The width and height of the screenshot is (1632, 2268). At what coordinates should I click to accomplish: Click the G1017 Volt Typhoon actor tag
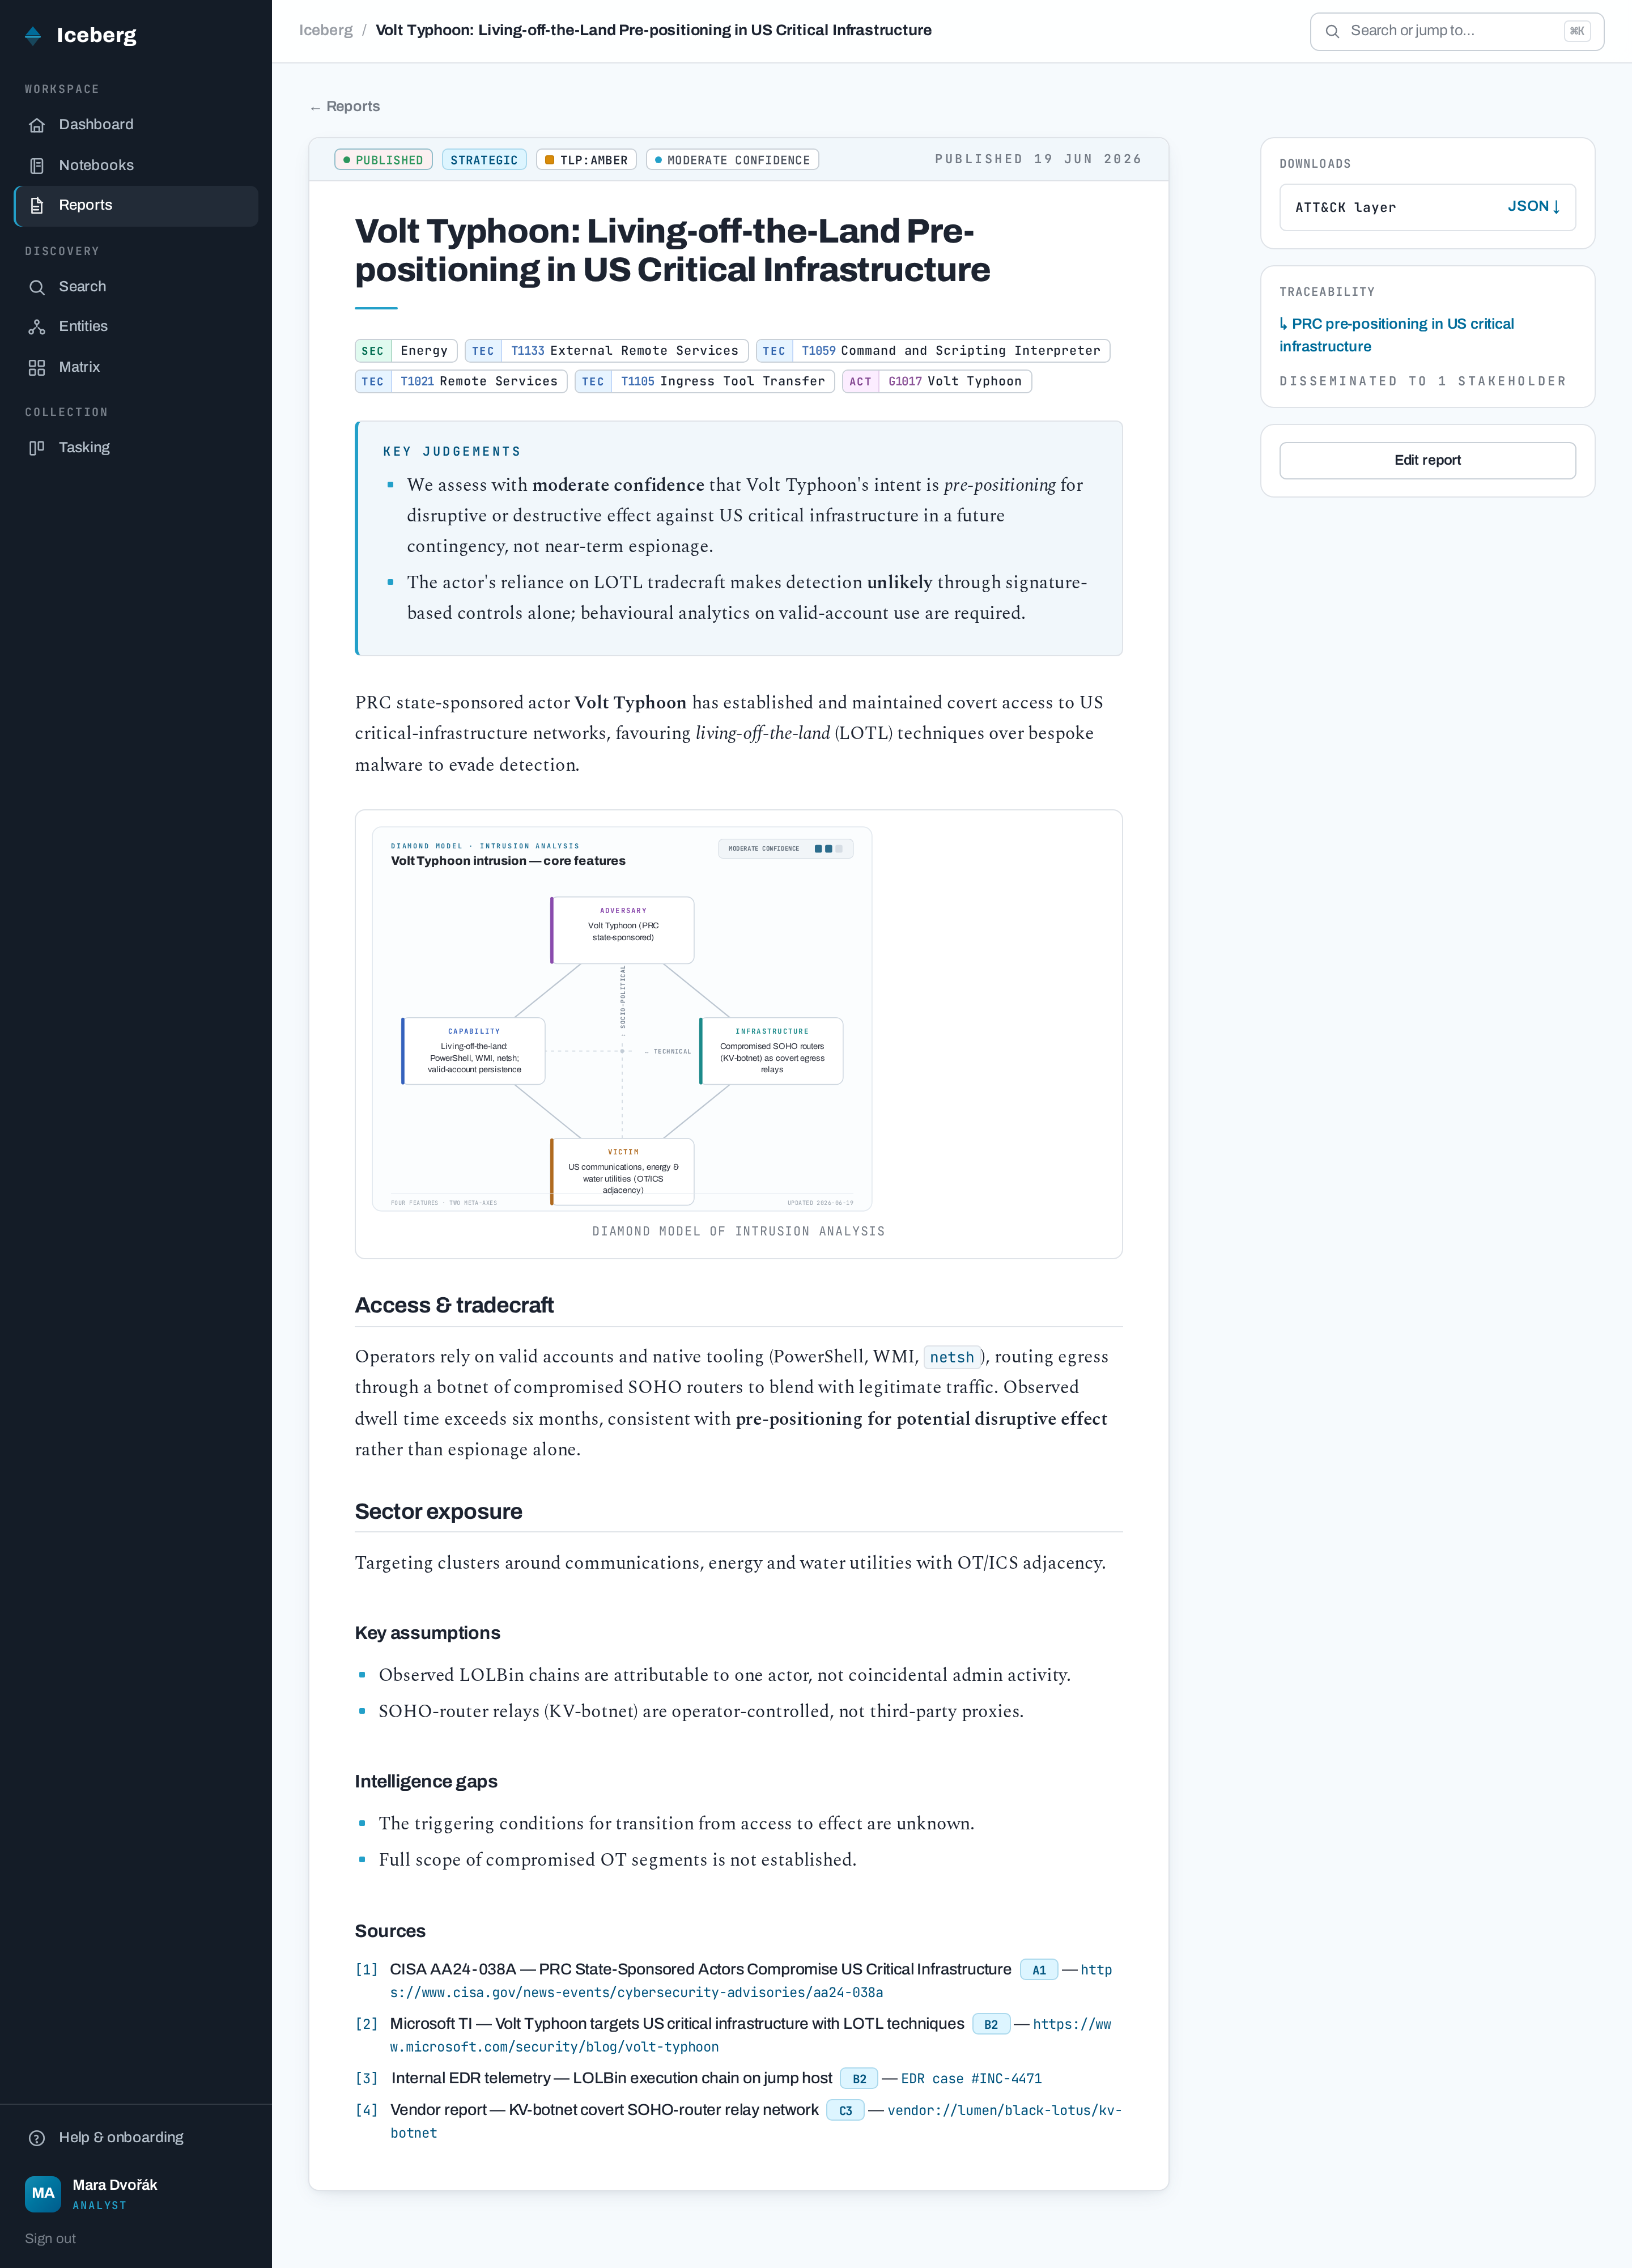pos(937,382)
